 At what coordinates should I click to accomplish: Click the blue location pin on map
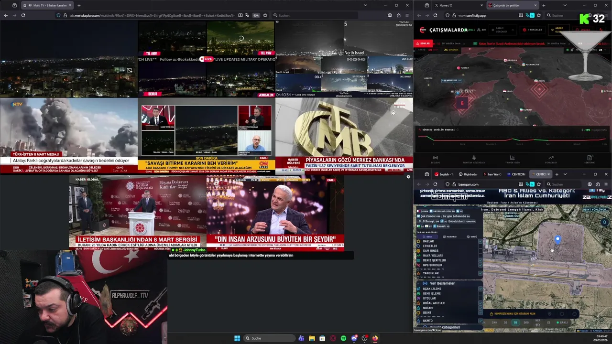click(x=557, y=239)
